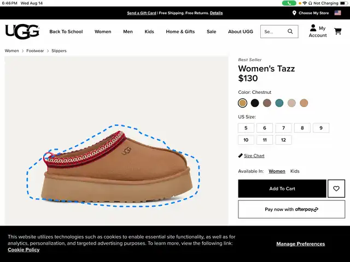Select the black color swatch

(x=255, y=103)
